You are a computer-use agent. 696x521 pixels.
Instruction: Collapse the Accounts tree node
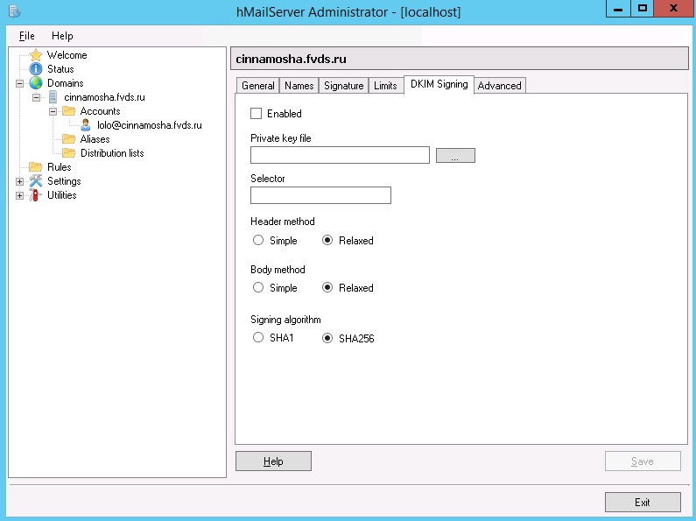53,111
